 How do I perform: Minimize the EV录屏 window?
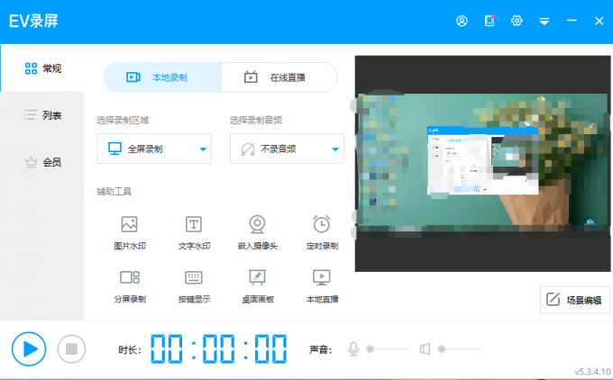point(572,21)
